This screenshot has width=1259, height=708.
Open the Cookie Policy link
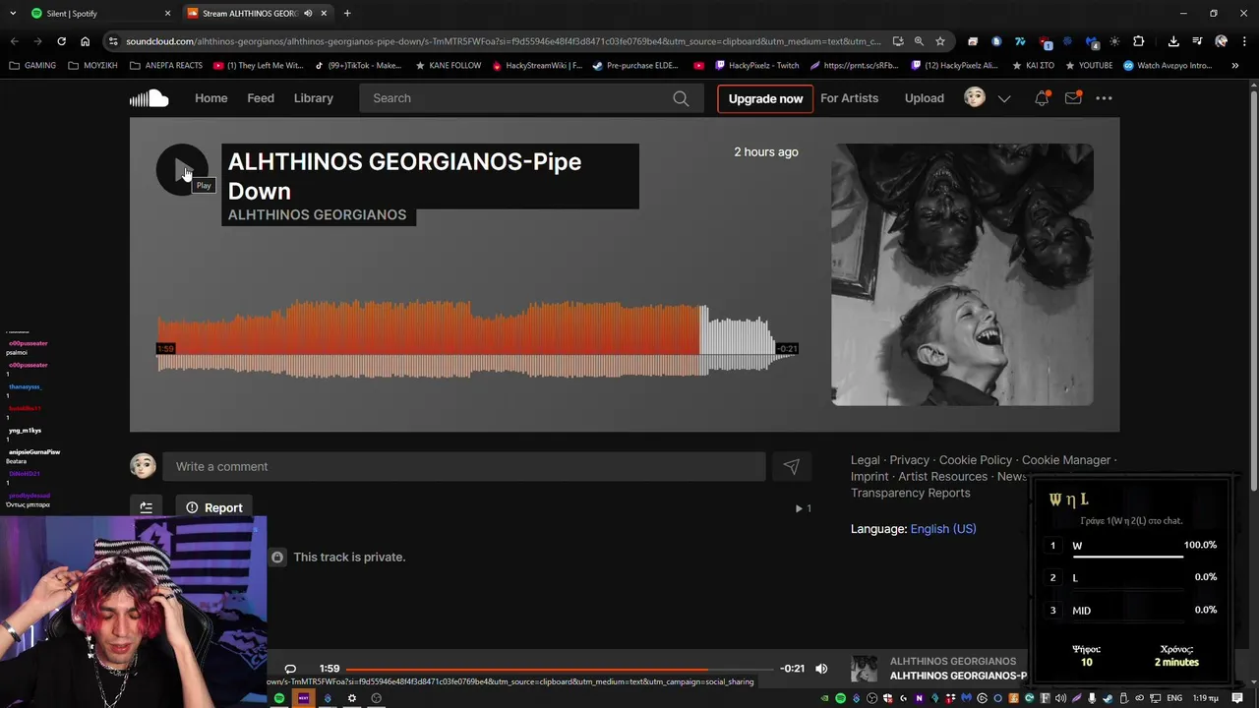click(x=976, y=460)
